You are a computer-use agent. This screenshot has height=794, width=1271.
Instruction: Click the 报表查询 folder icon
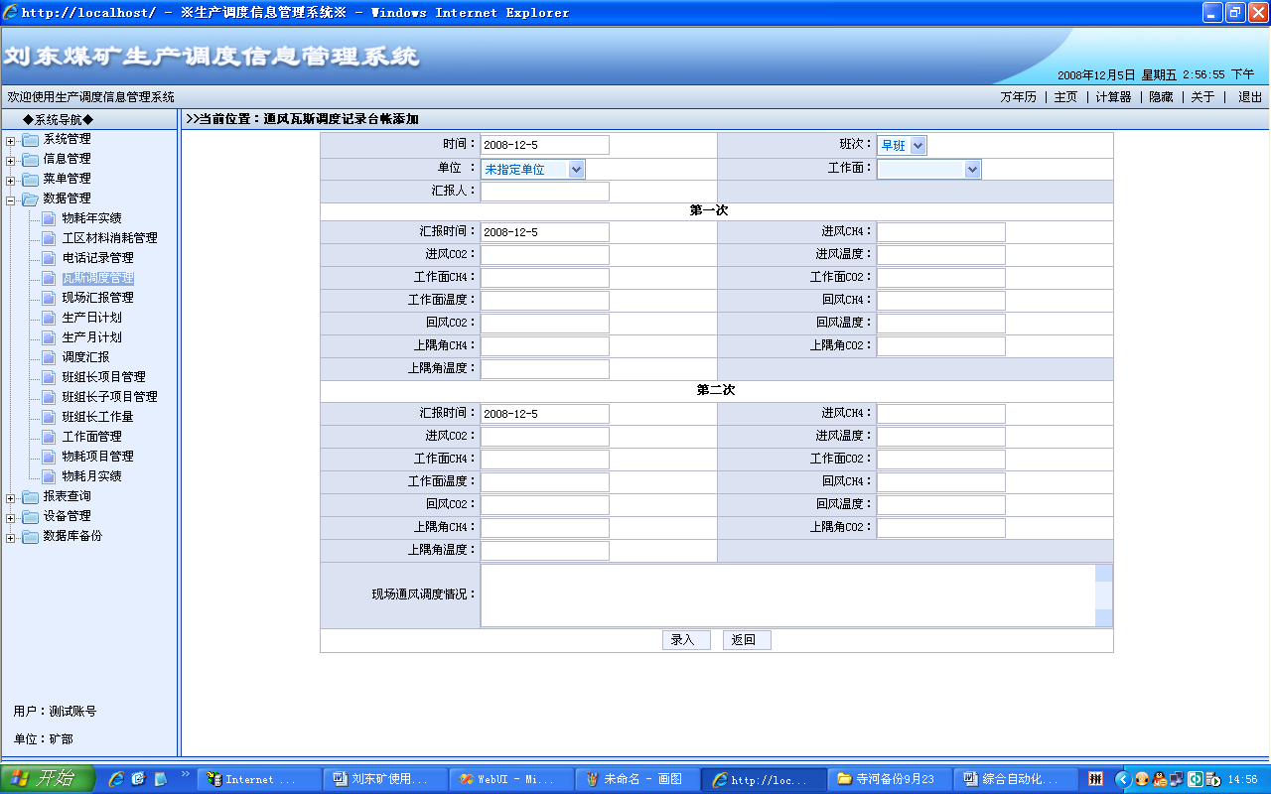point(30,496)
